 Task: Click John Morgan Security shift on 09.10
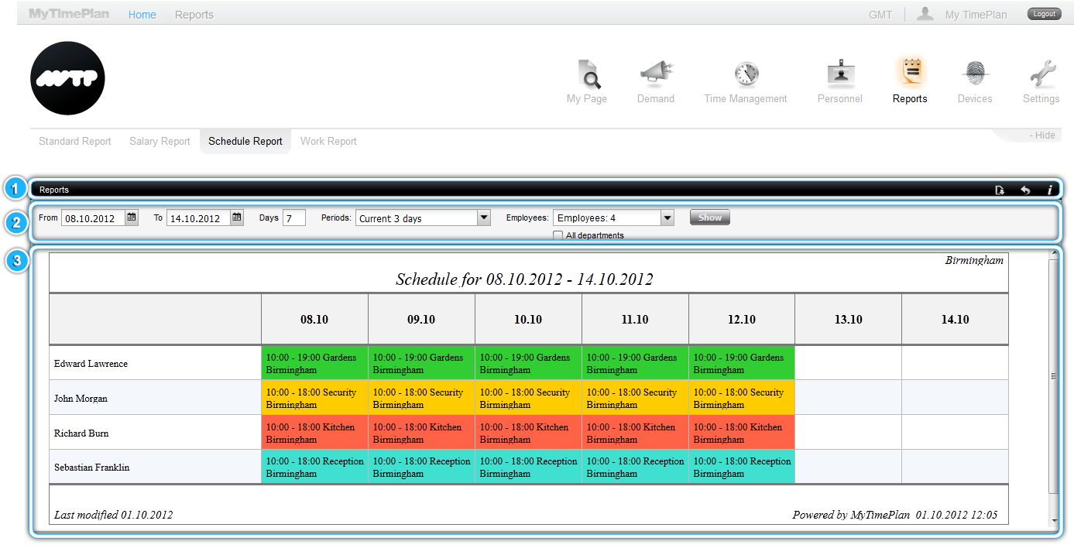click(421, 398)
